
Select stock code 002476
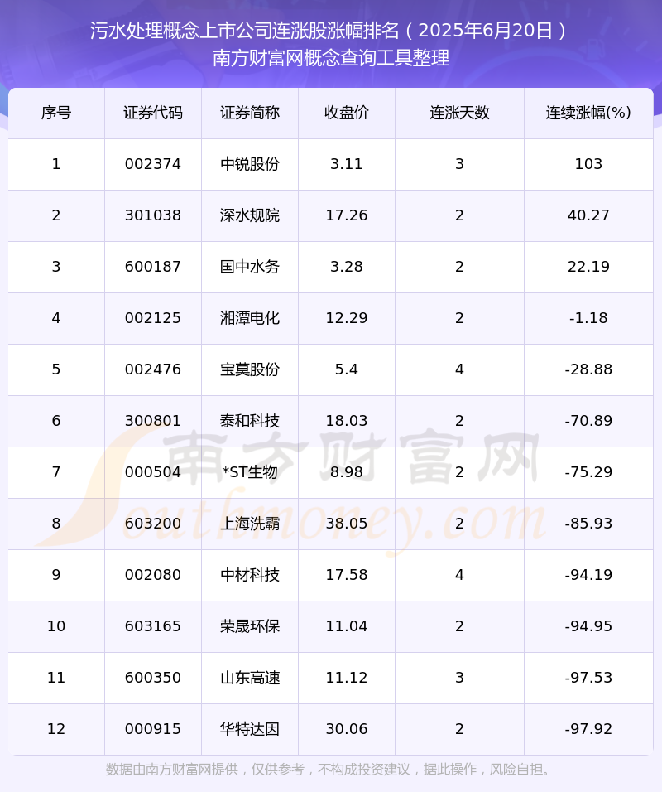point(153,369)
